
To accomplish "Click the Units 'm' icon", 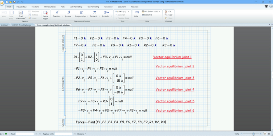I will tap(137, 12).
